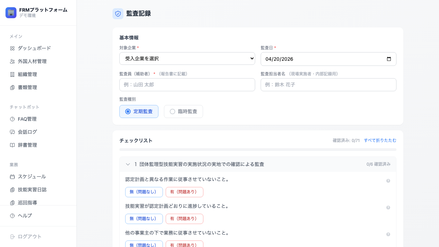Mark 認定計画と異なる作業 as 無（問題なし）
439x247 pixels.
(144, 192)
